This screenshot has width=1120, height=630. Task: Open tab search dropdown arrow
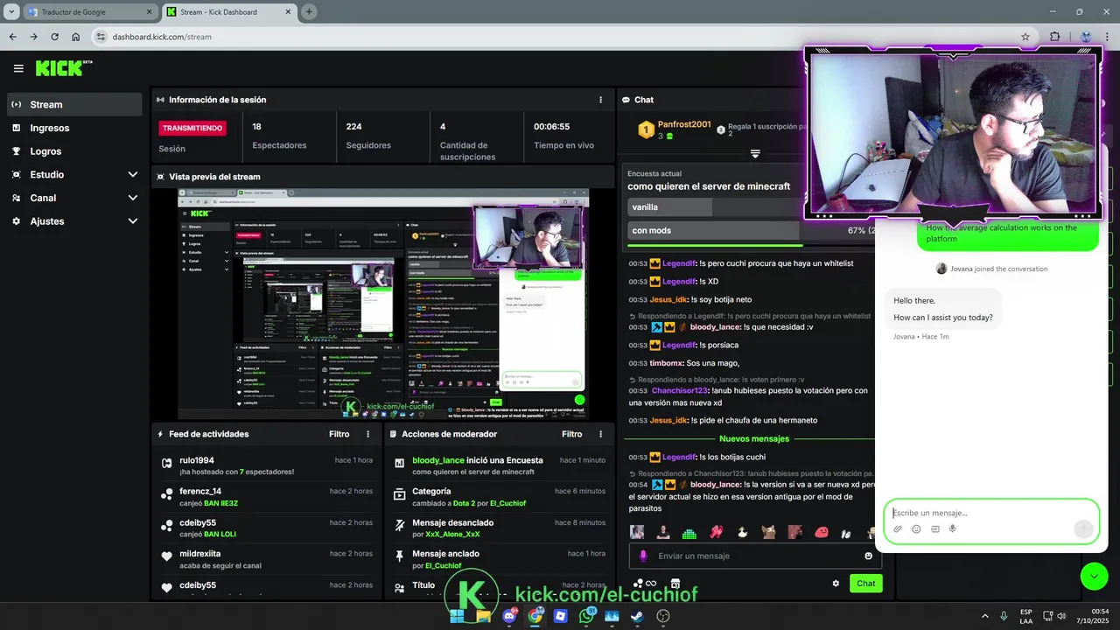click(x=10, y=12)
